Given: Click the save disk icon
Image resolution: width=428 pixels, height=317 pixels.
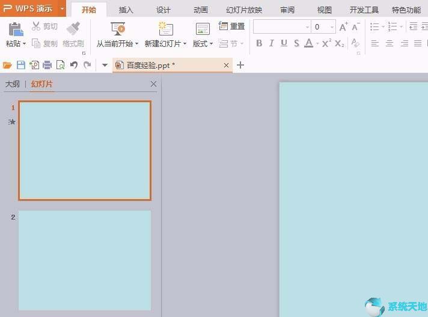Looking at the screenshot, I should (x=21, y=65).
